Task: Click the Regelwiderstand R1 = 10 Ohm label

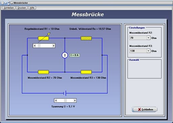Action: click(42, 29)
